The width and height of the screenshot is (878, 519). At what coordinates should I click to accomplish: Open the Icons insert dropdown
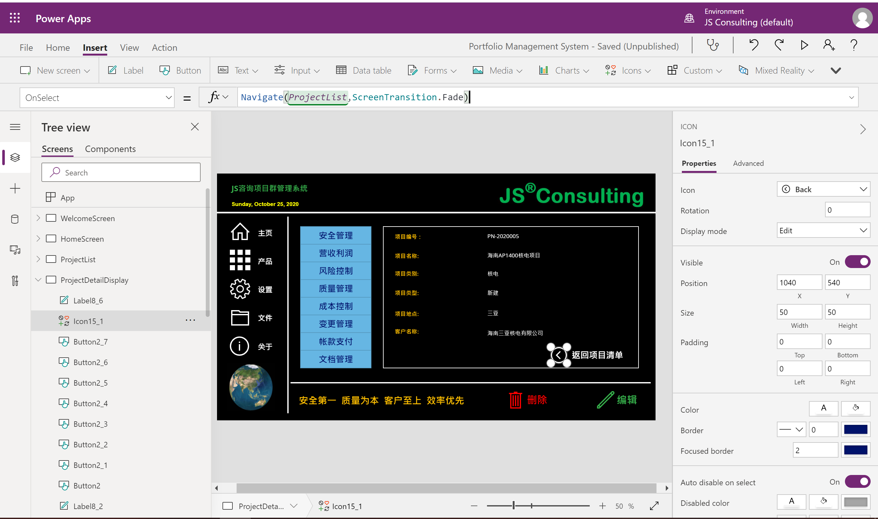628,70
